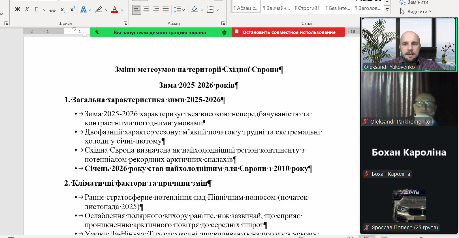Click the borders icon
Viewport: 459px width, 238px height.
click(x=210, y=10)
